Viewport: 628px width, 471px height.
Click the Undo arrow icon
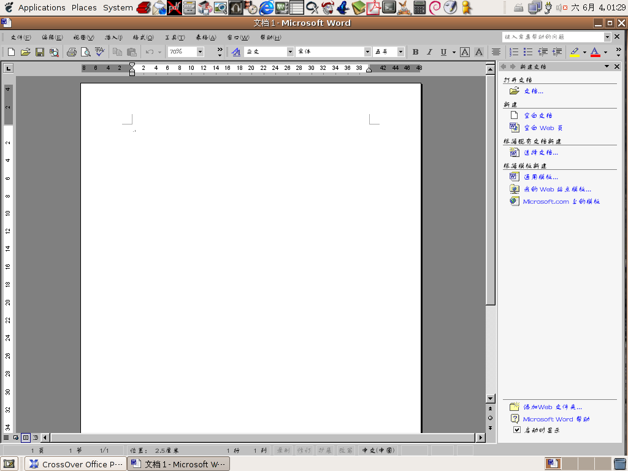click(x=150, y=52)
